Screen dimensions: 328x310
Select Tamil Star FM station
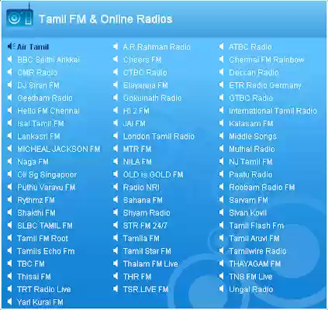(147, 251)
